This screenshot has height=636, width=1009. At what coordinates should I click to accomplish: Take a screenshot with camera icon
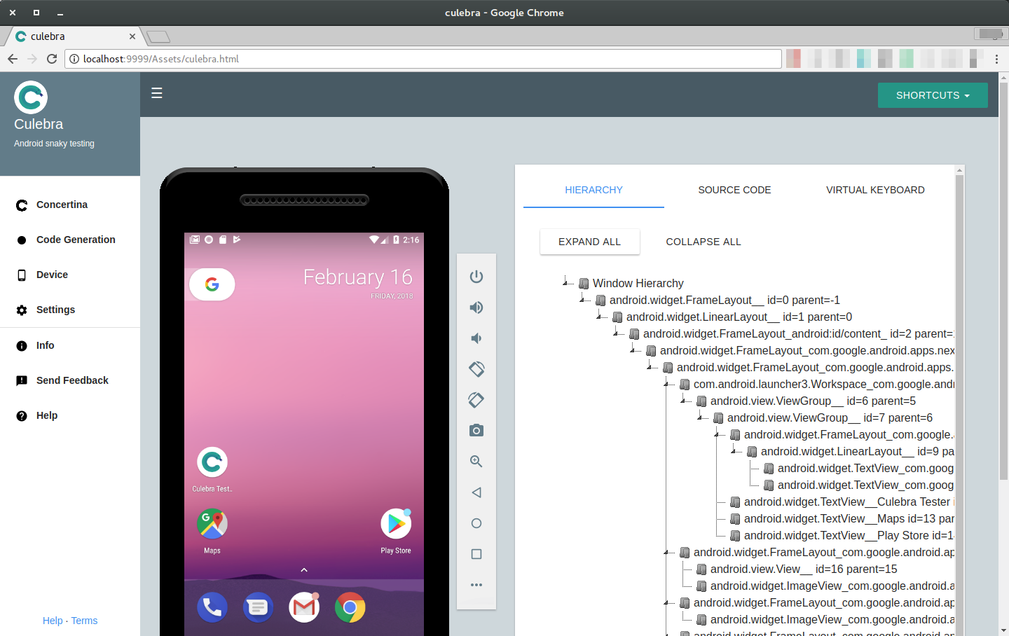(x=476, y=431)
